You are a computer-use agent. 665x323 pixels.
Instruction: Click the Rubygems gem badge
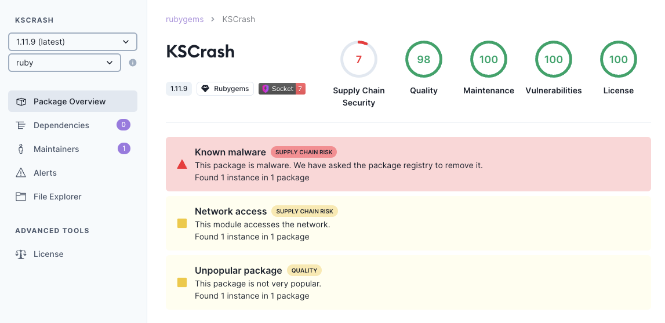tap(225, 89)
